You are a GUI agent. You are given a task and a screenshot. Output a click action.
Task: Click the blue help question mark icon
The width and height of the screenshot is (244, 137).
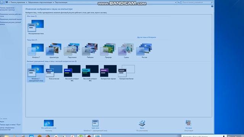[212, 6]
